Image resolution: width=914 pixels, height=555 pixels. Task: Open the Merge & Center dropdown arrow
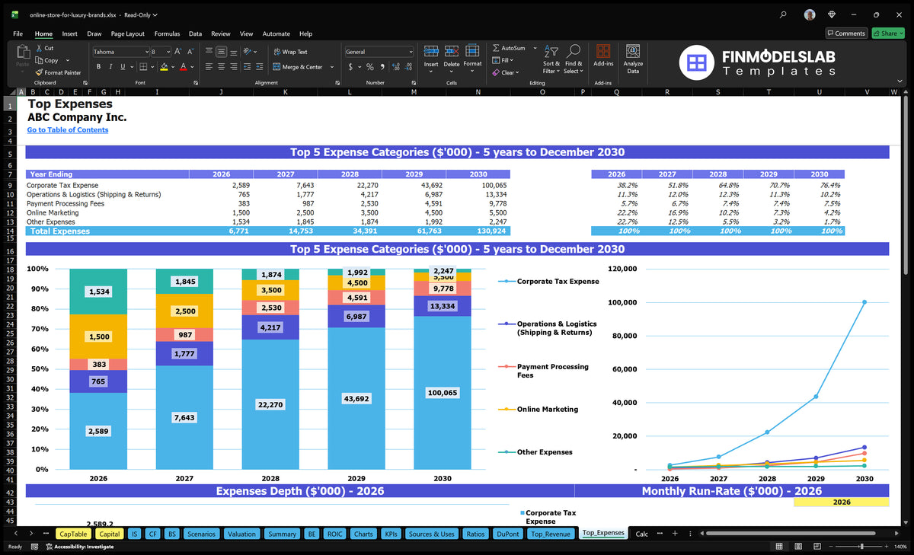click(331, 67)
